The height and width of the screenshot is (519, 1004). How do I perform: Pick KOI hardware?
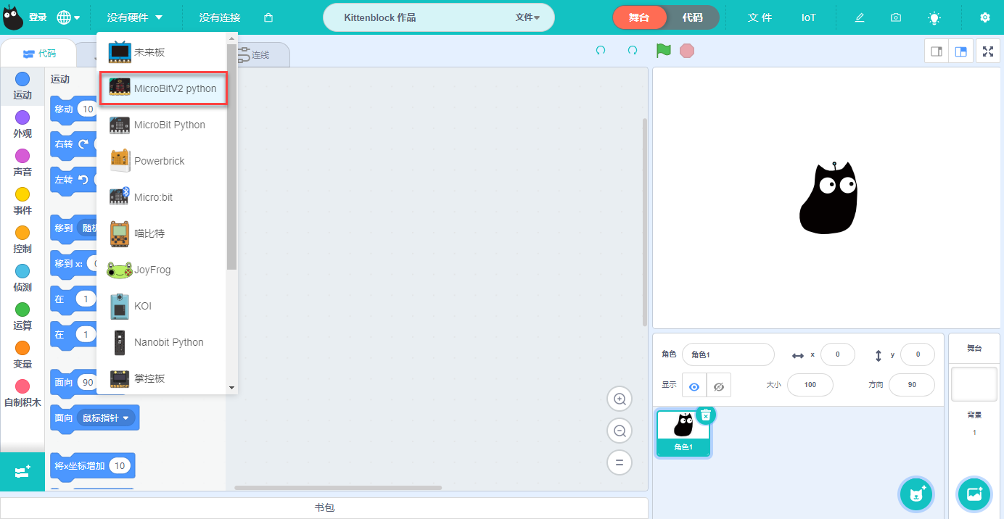162,306
